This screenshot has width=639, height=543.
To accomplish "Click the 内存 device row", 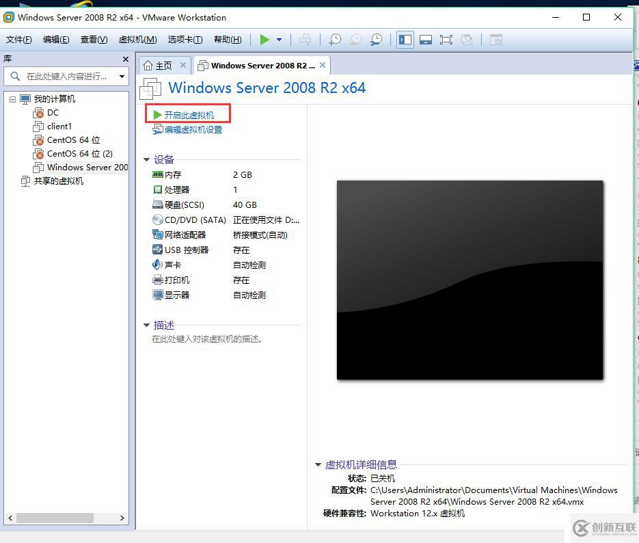I will click(226, 175).
